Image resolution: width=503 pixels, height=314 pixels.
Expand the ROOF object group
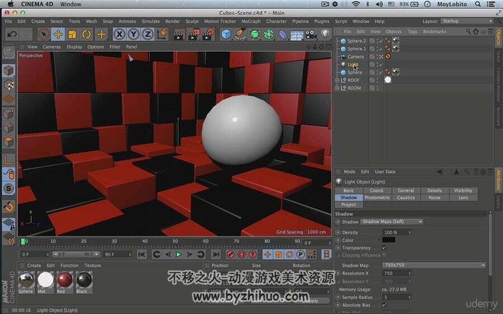pyautogui.click(x=337, y=80)
